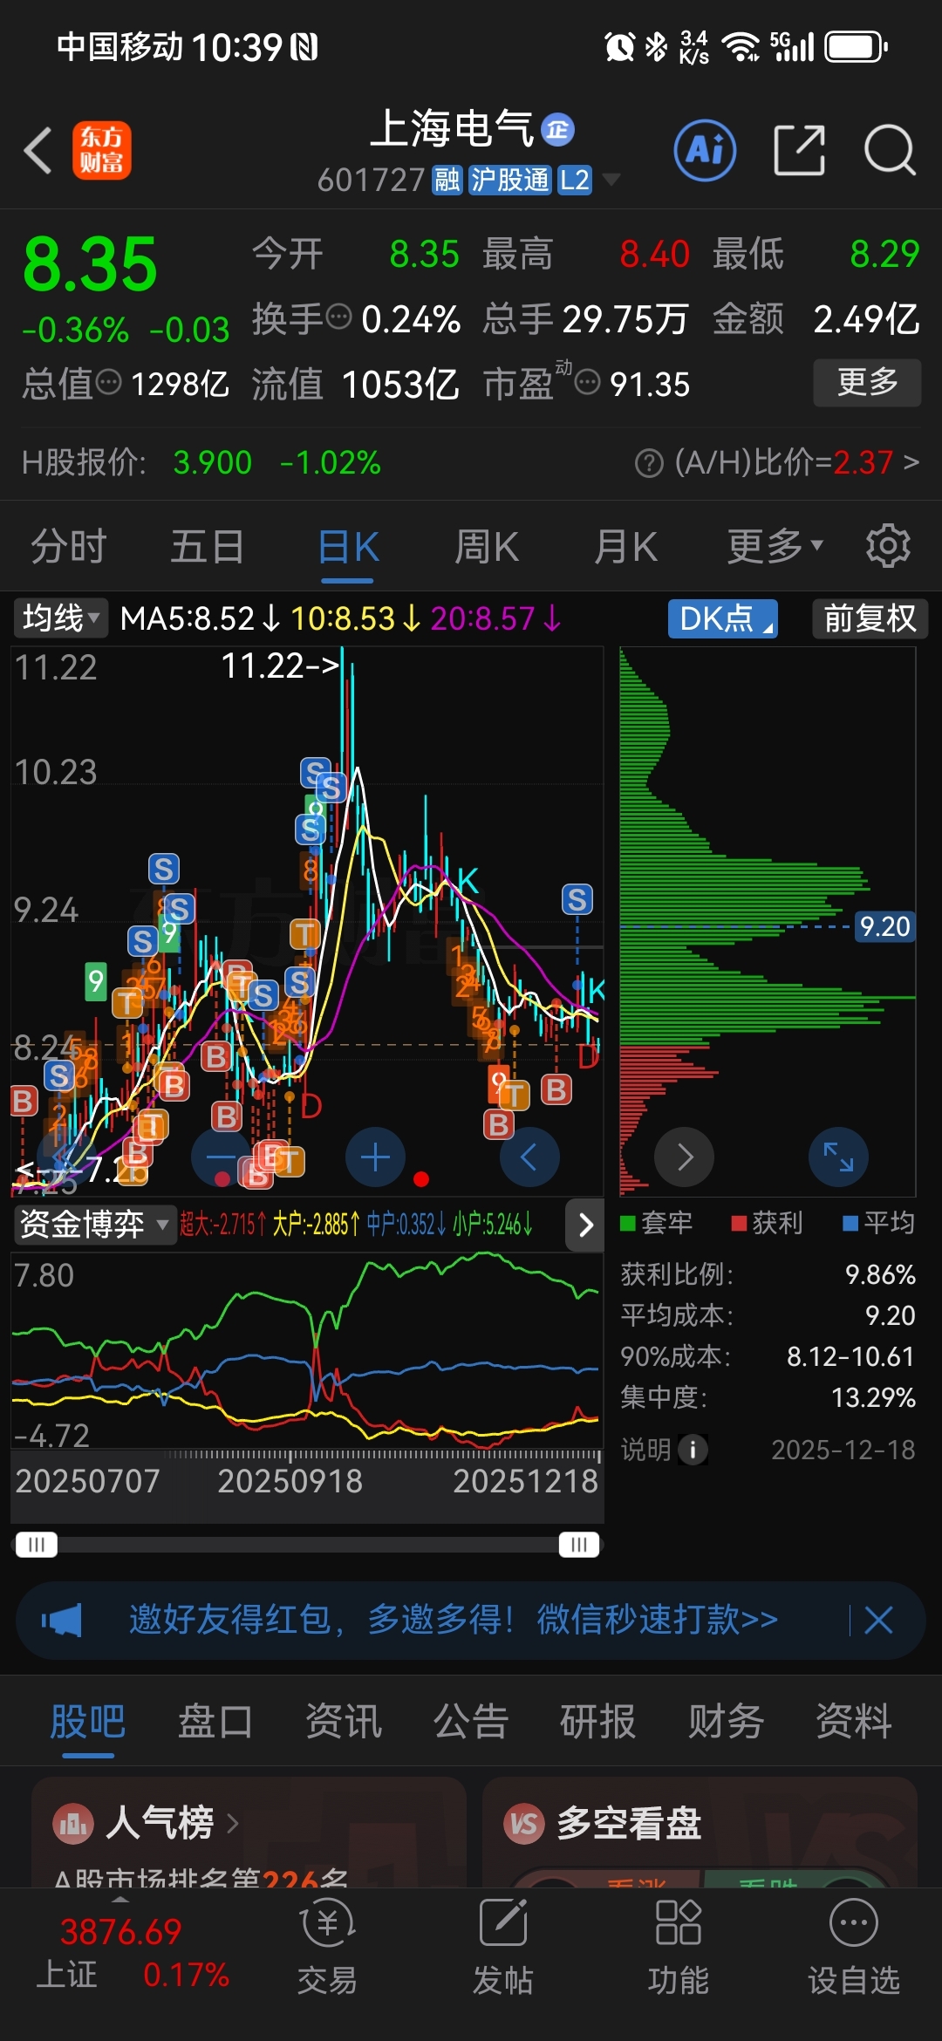This screenshot has width=942, height=2041.
Task: Open the 资料 profile tab
Action: point(854,1722)
